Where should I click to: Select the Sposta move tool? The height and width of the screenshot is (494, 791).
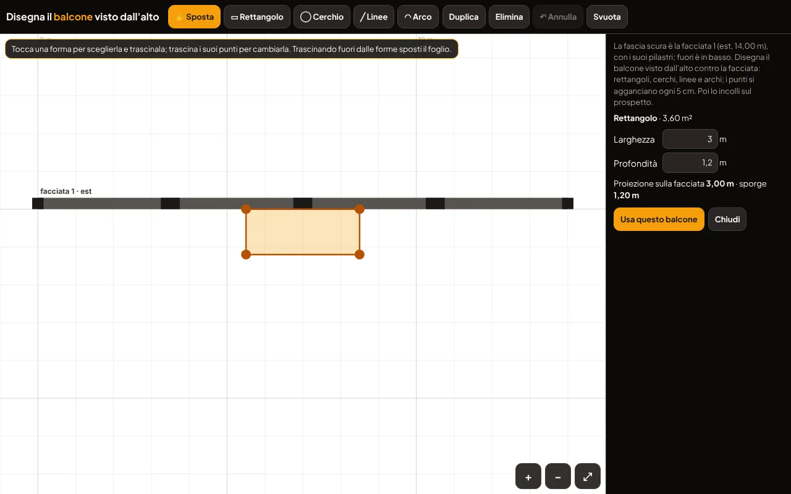[194, 17]
